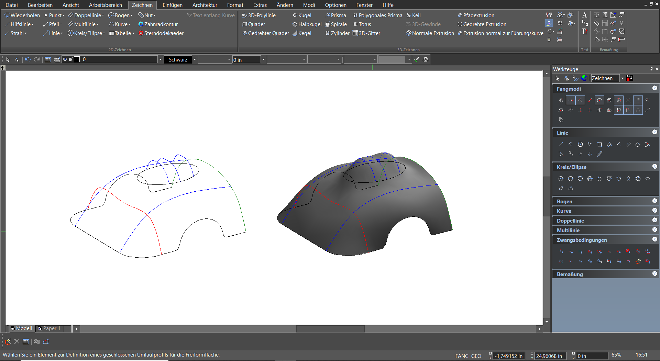
Task: Switch to the Paper 1 tab
Action: click(49, 328)
